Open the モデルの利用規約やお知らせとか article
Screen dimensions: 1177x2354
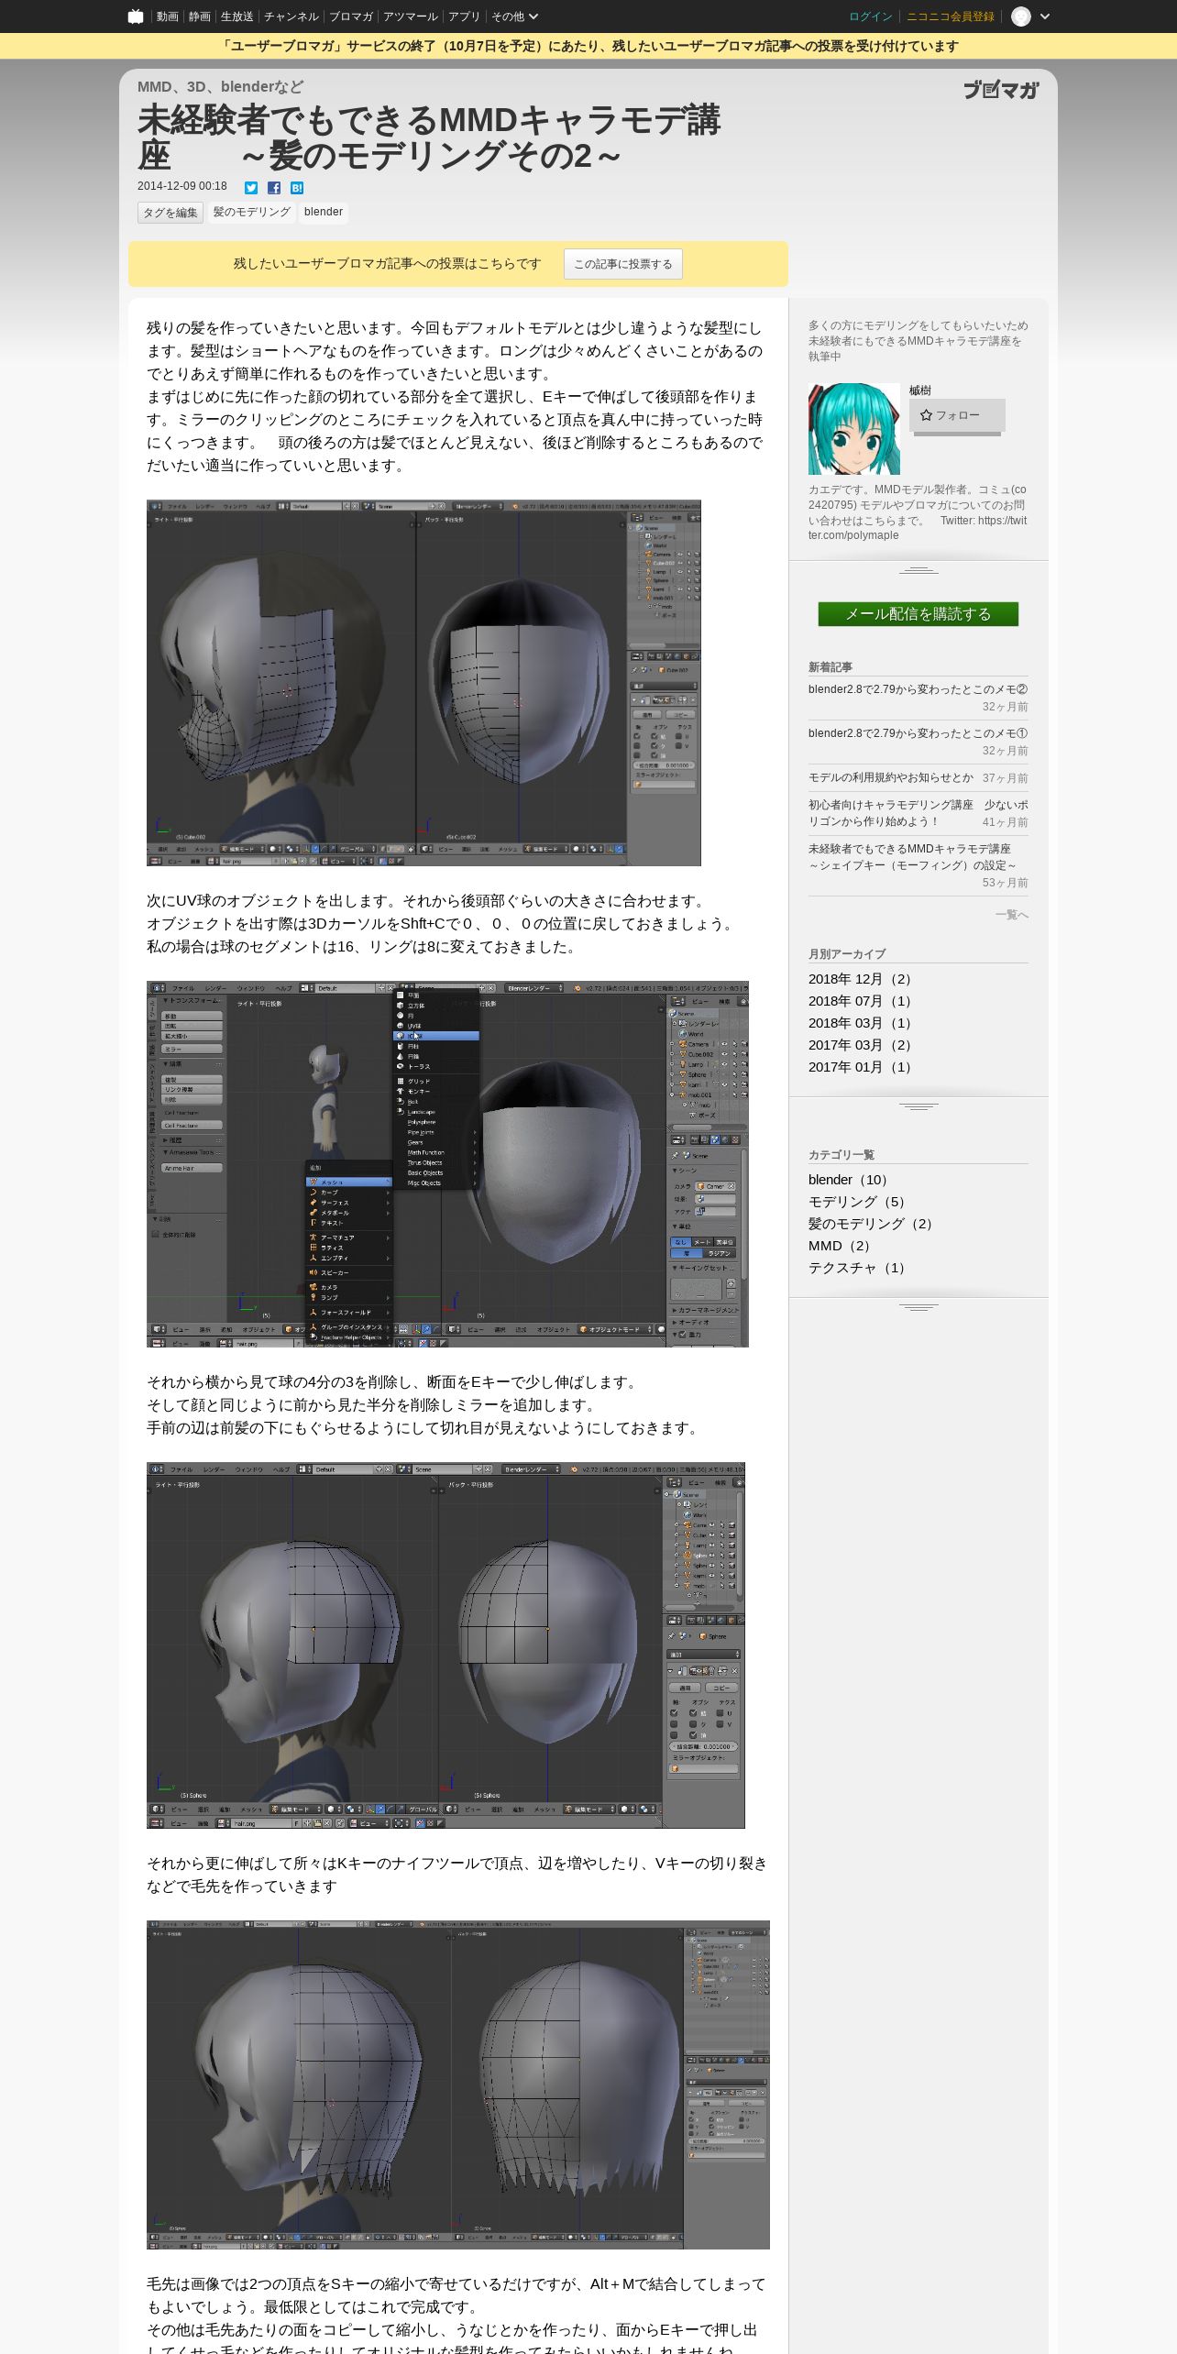891,777
